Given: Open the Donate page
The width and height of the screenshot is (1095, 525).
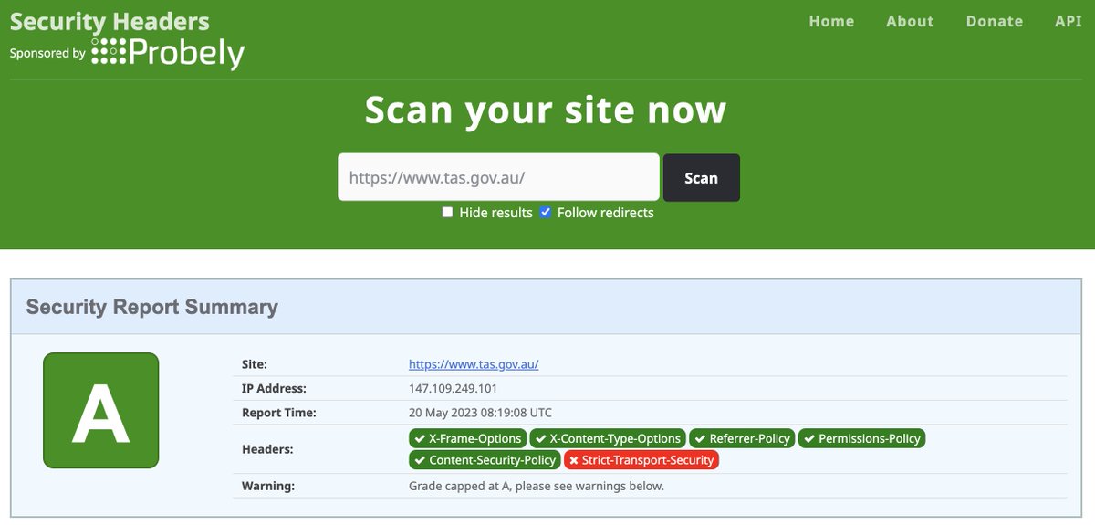Looking at the screenshot, I should point(995,21).
